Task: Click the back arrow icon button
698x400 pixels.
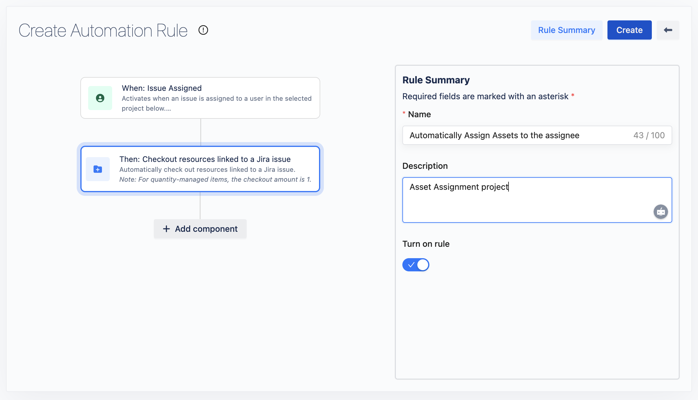Action: (x=668, y=30)
